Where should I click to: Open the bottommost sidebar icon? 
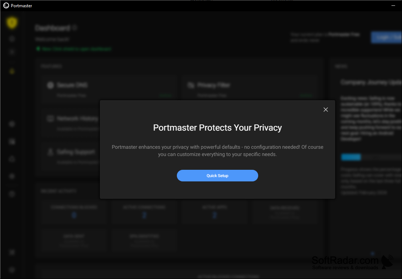pos(12,270)
